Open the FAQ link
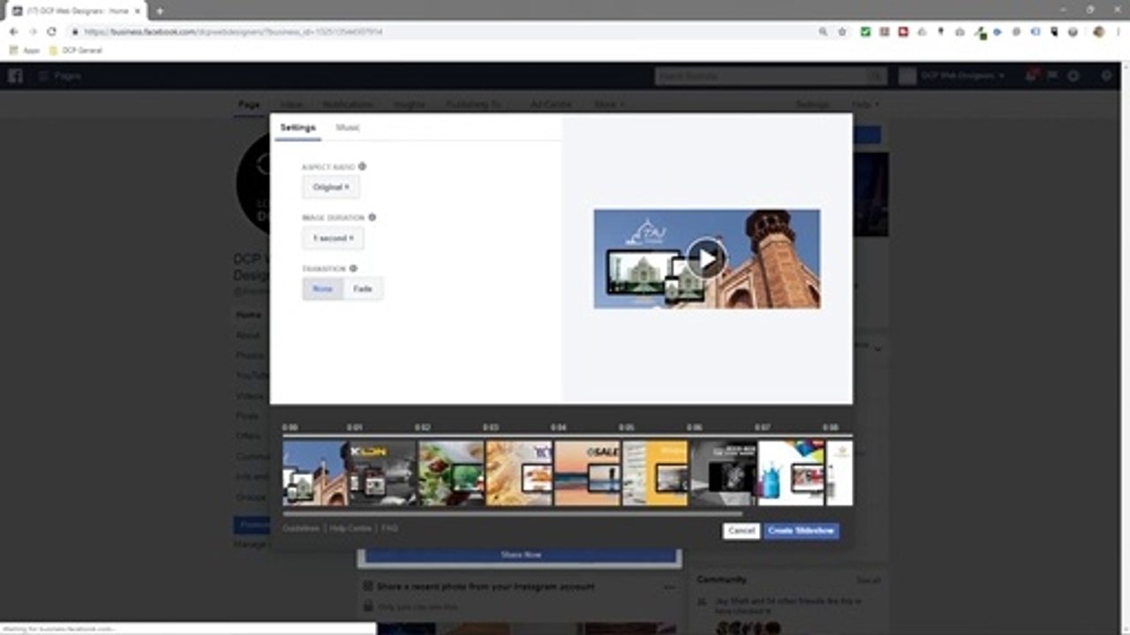1130x635 pixels. (x=390, y=528)
